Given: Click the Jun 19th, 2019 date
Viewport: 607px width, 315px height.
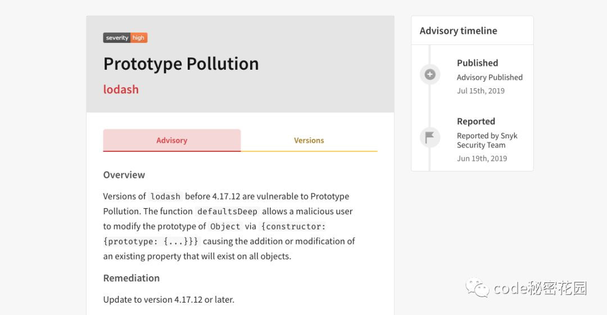Looking at the screenshot, I should point(482,159).
